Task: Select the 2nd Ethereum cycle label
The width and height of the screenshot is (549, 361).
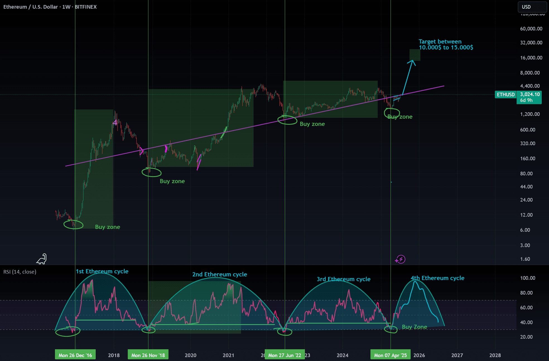Action: [x=220, y=274]
